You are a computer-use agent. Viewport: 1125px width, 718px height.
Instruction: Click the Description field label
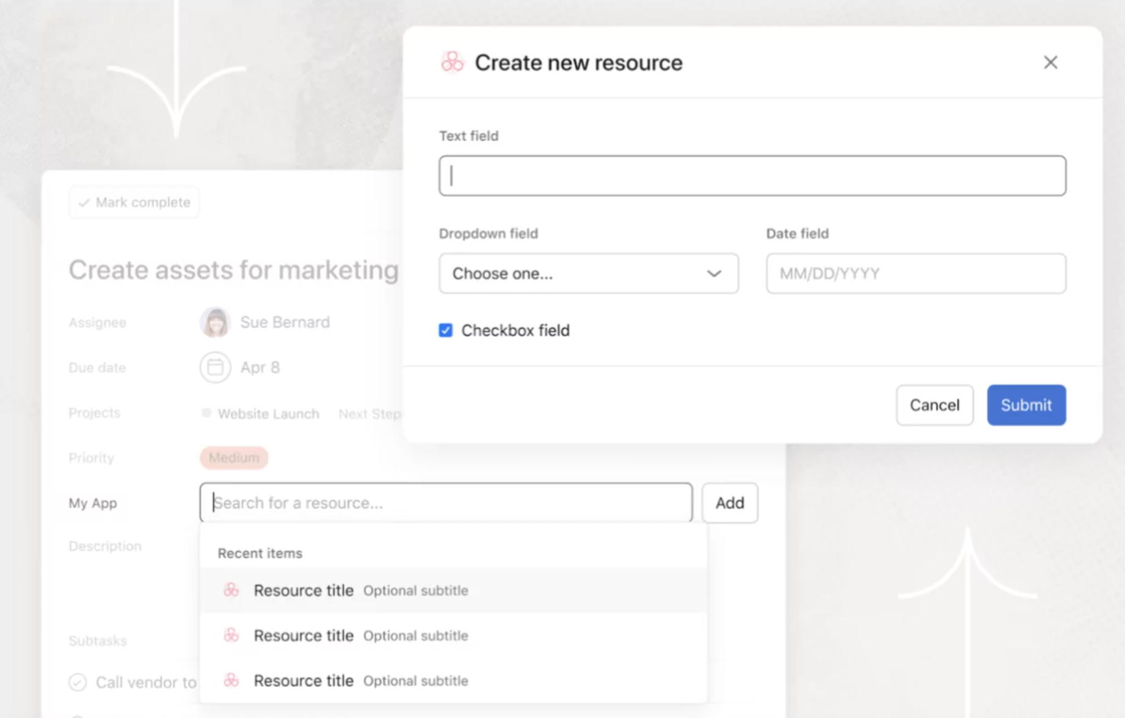(x=105, y=546)
